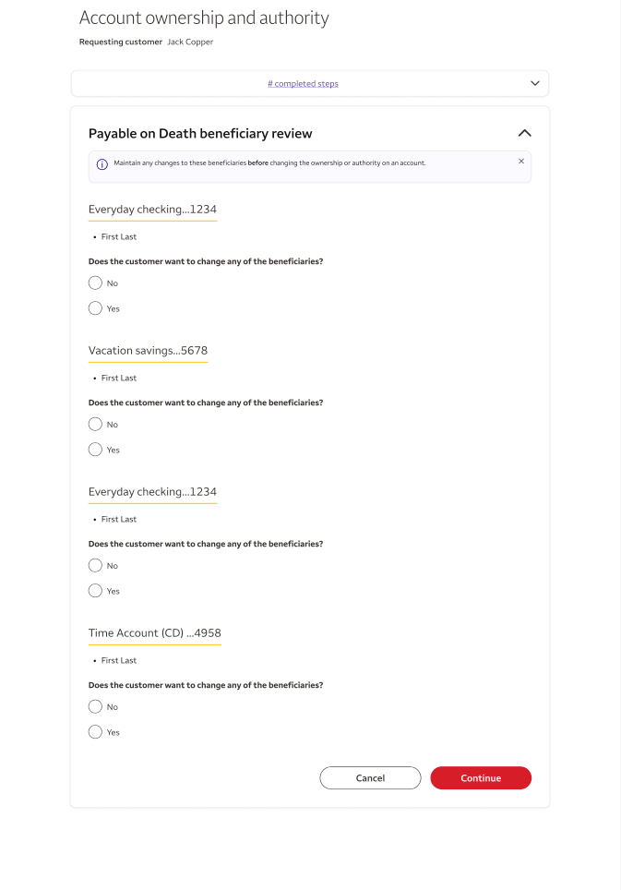Expand the completed steps chevron
Image resolution: width=621 pixels, height=890 pixels.
(x=535, y=83)
